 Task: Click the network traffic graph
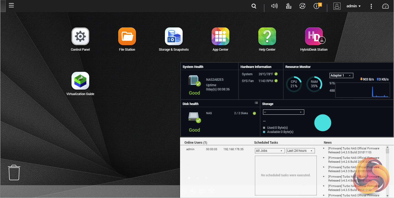tap(363, 90)
